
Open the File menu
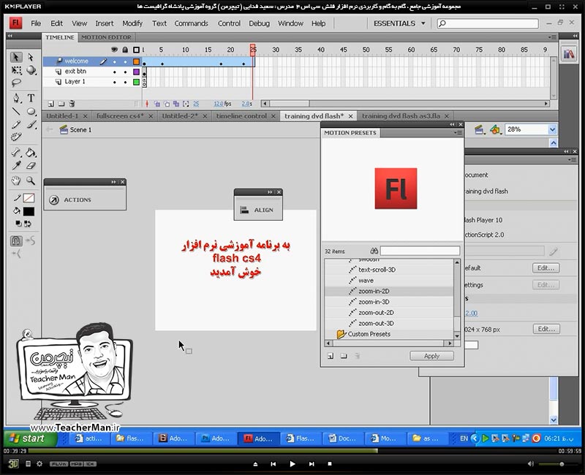(x=36, y=23)
